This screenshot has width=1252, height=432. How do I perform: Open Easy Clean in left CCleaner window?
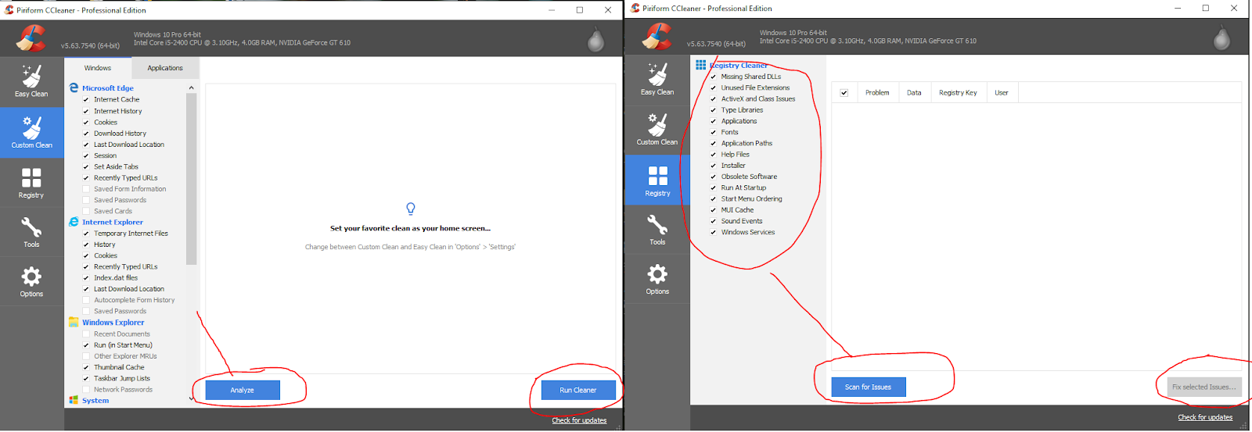tap(31, 82)
